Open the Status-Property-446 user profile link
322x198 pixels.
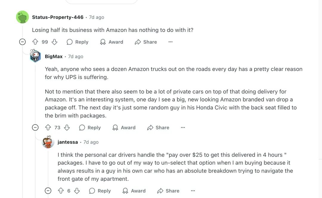[58, 17]
